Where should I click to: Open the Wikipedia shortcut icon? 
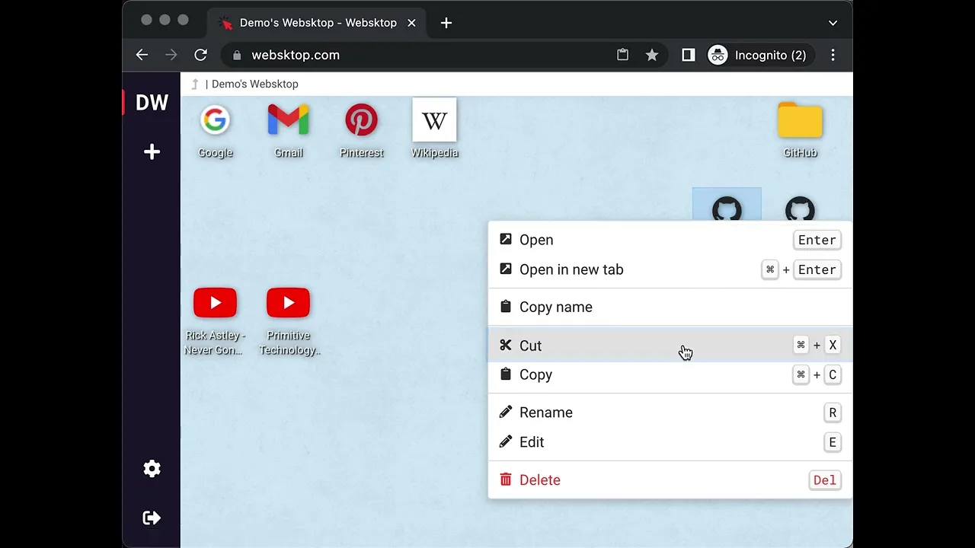coord(434,120)
